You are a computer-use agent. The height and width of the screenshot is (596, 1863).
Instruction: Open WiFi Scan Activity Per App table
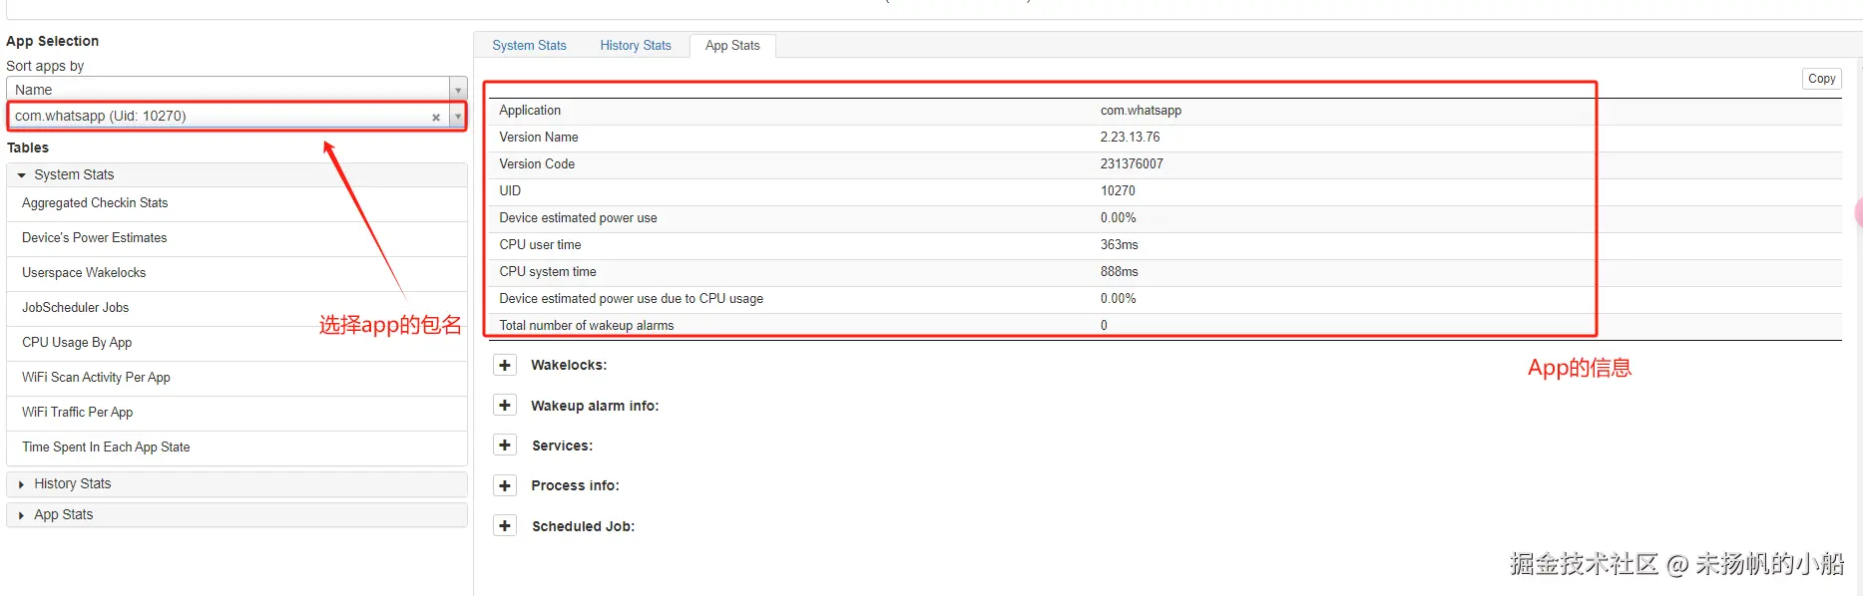tap(236, 378)
